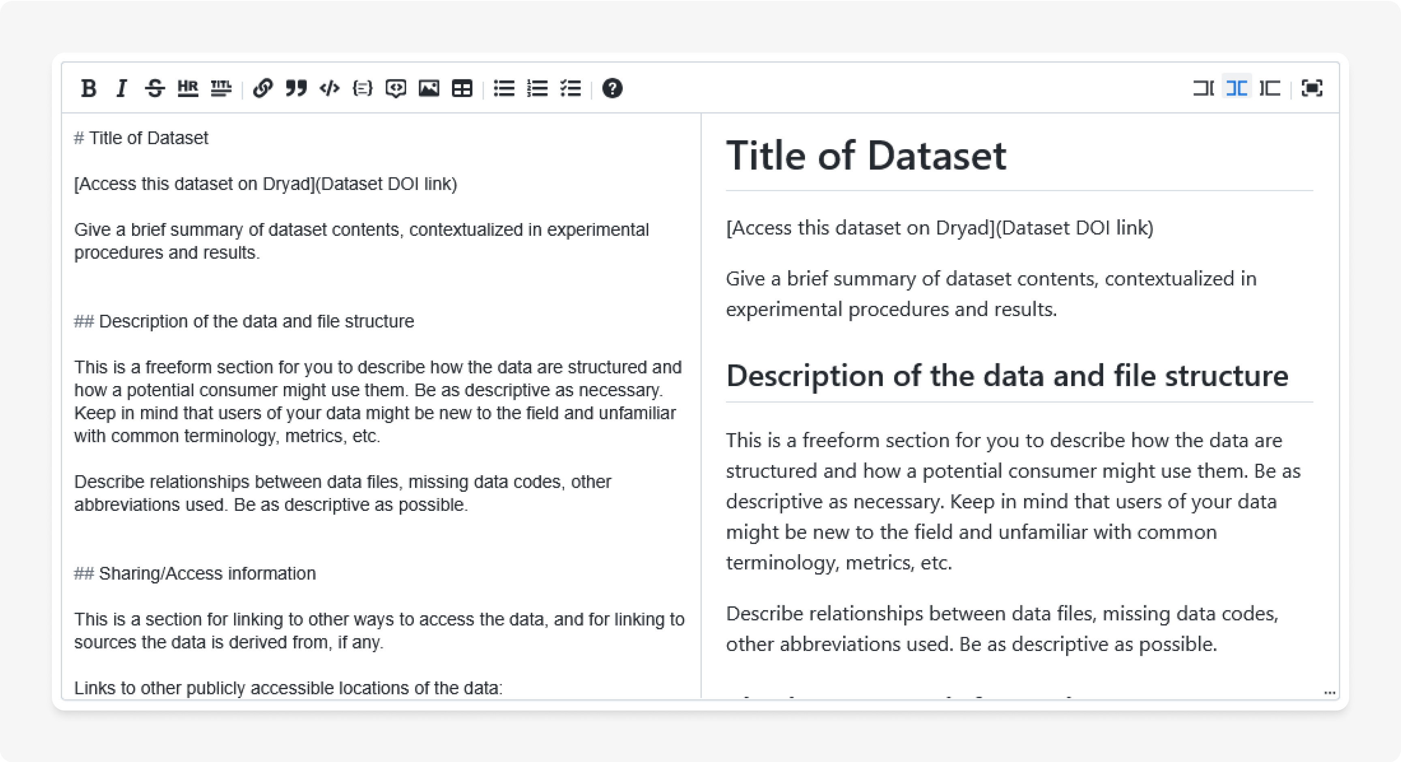The width and height of the screenshot is (1401, 762).
Task: Insert a comment via speech-bubble icon
Action: click(x=395, y=88)
